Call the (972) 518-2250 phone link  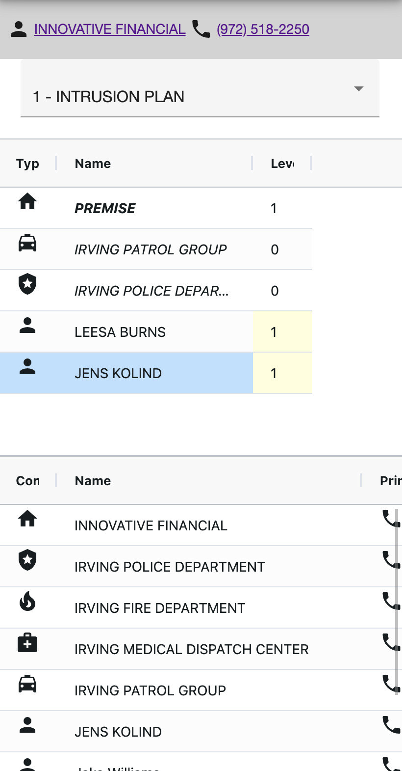tap(263, 29)
